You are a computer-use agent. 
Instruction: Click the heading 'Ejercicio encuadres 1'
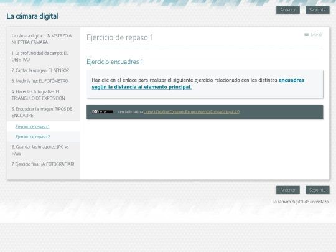115,62
